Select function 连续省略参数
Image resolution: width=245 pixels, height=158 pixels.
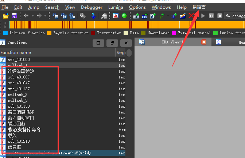click(63, 71)
